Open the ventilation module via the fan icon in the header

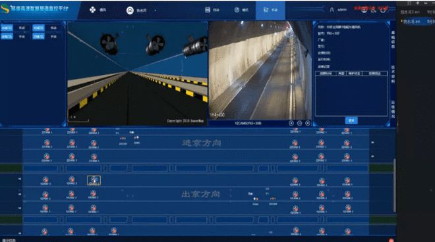click(92, 10)
